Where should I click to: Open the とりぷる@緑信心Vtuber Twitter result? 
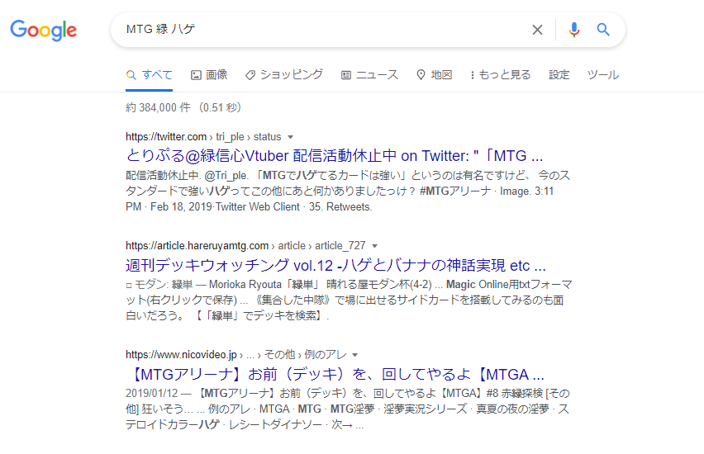[x=335, y=156]
